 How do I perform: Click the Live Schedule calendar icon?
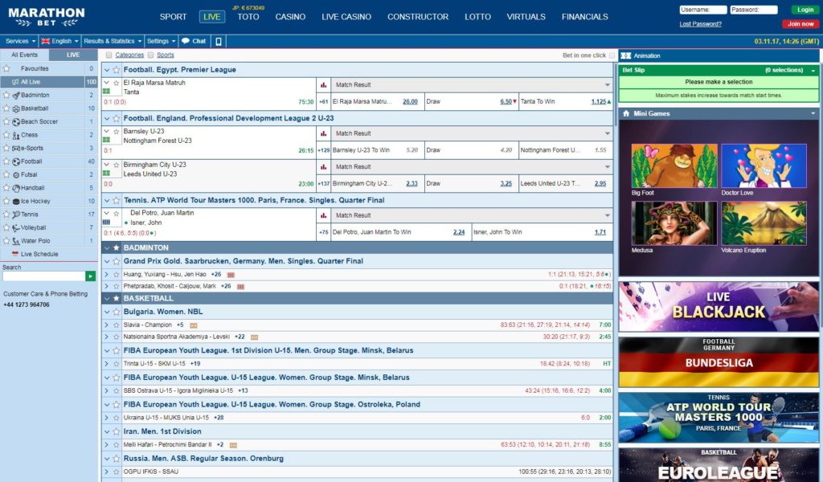(x=15, y=254)
